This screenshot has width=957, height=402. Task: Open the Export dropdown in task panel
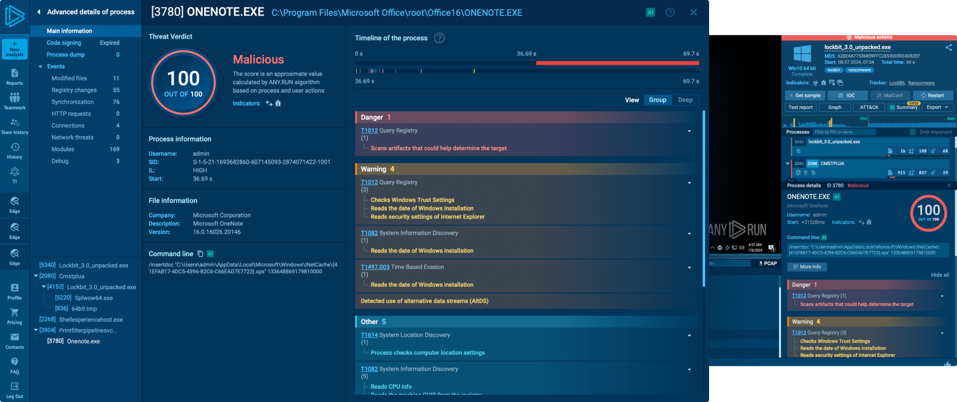(x=937, y=107)
